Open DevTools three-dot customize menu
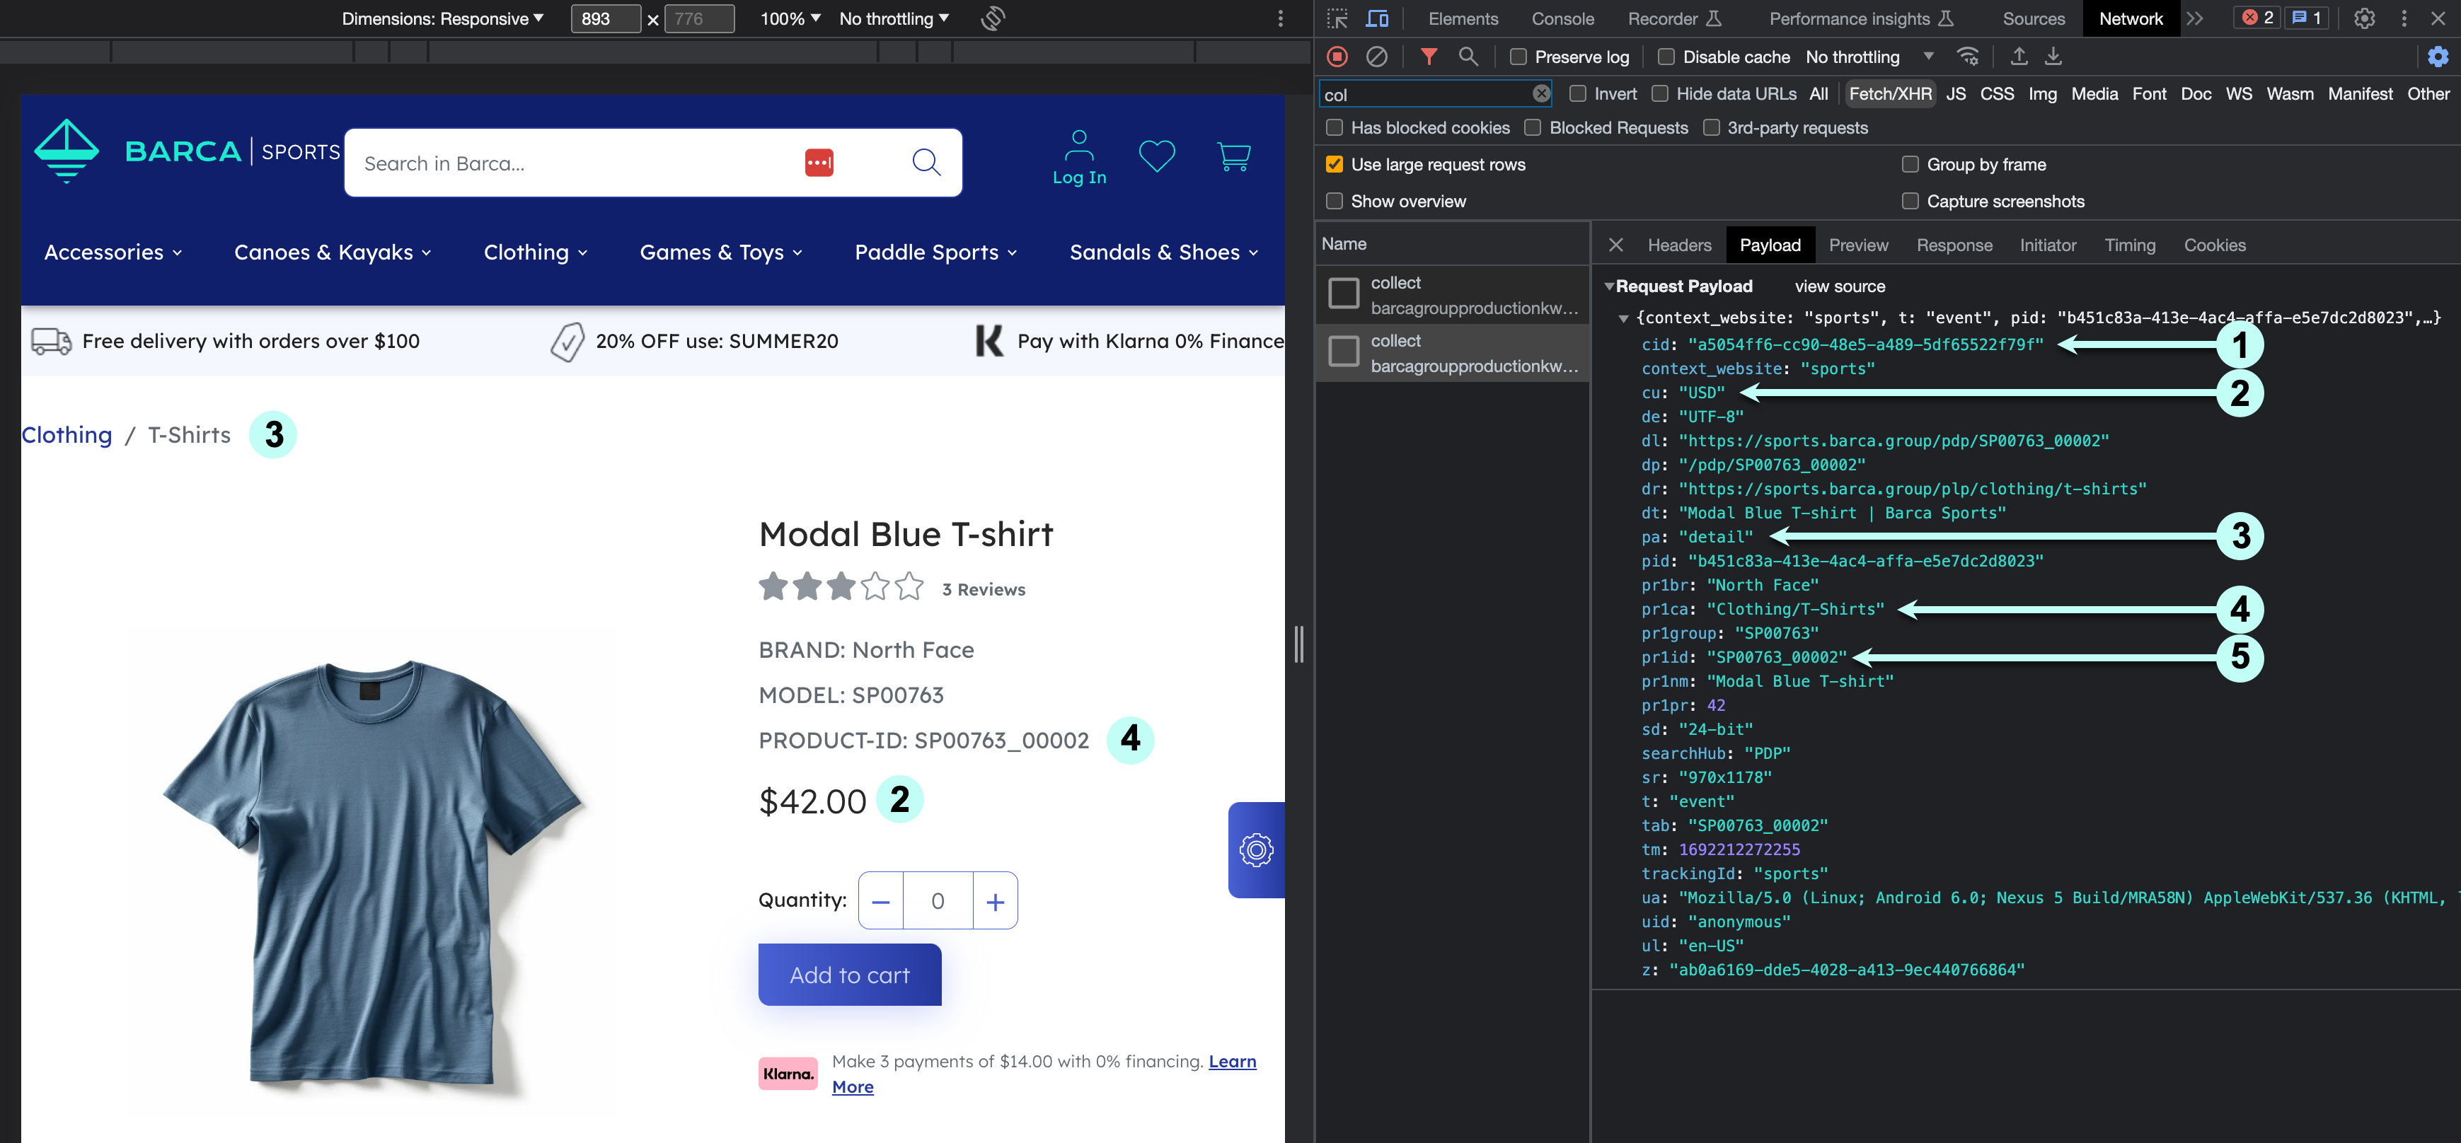This screenshot has height=1143, width=2461. (x=2404, y=18)
